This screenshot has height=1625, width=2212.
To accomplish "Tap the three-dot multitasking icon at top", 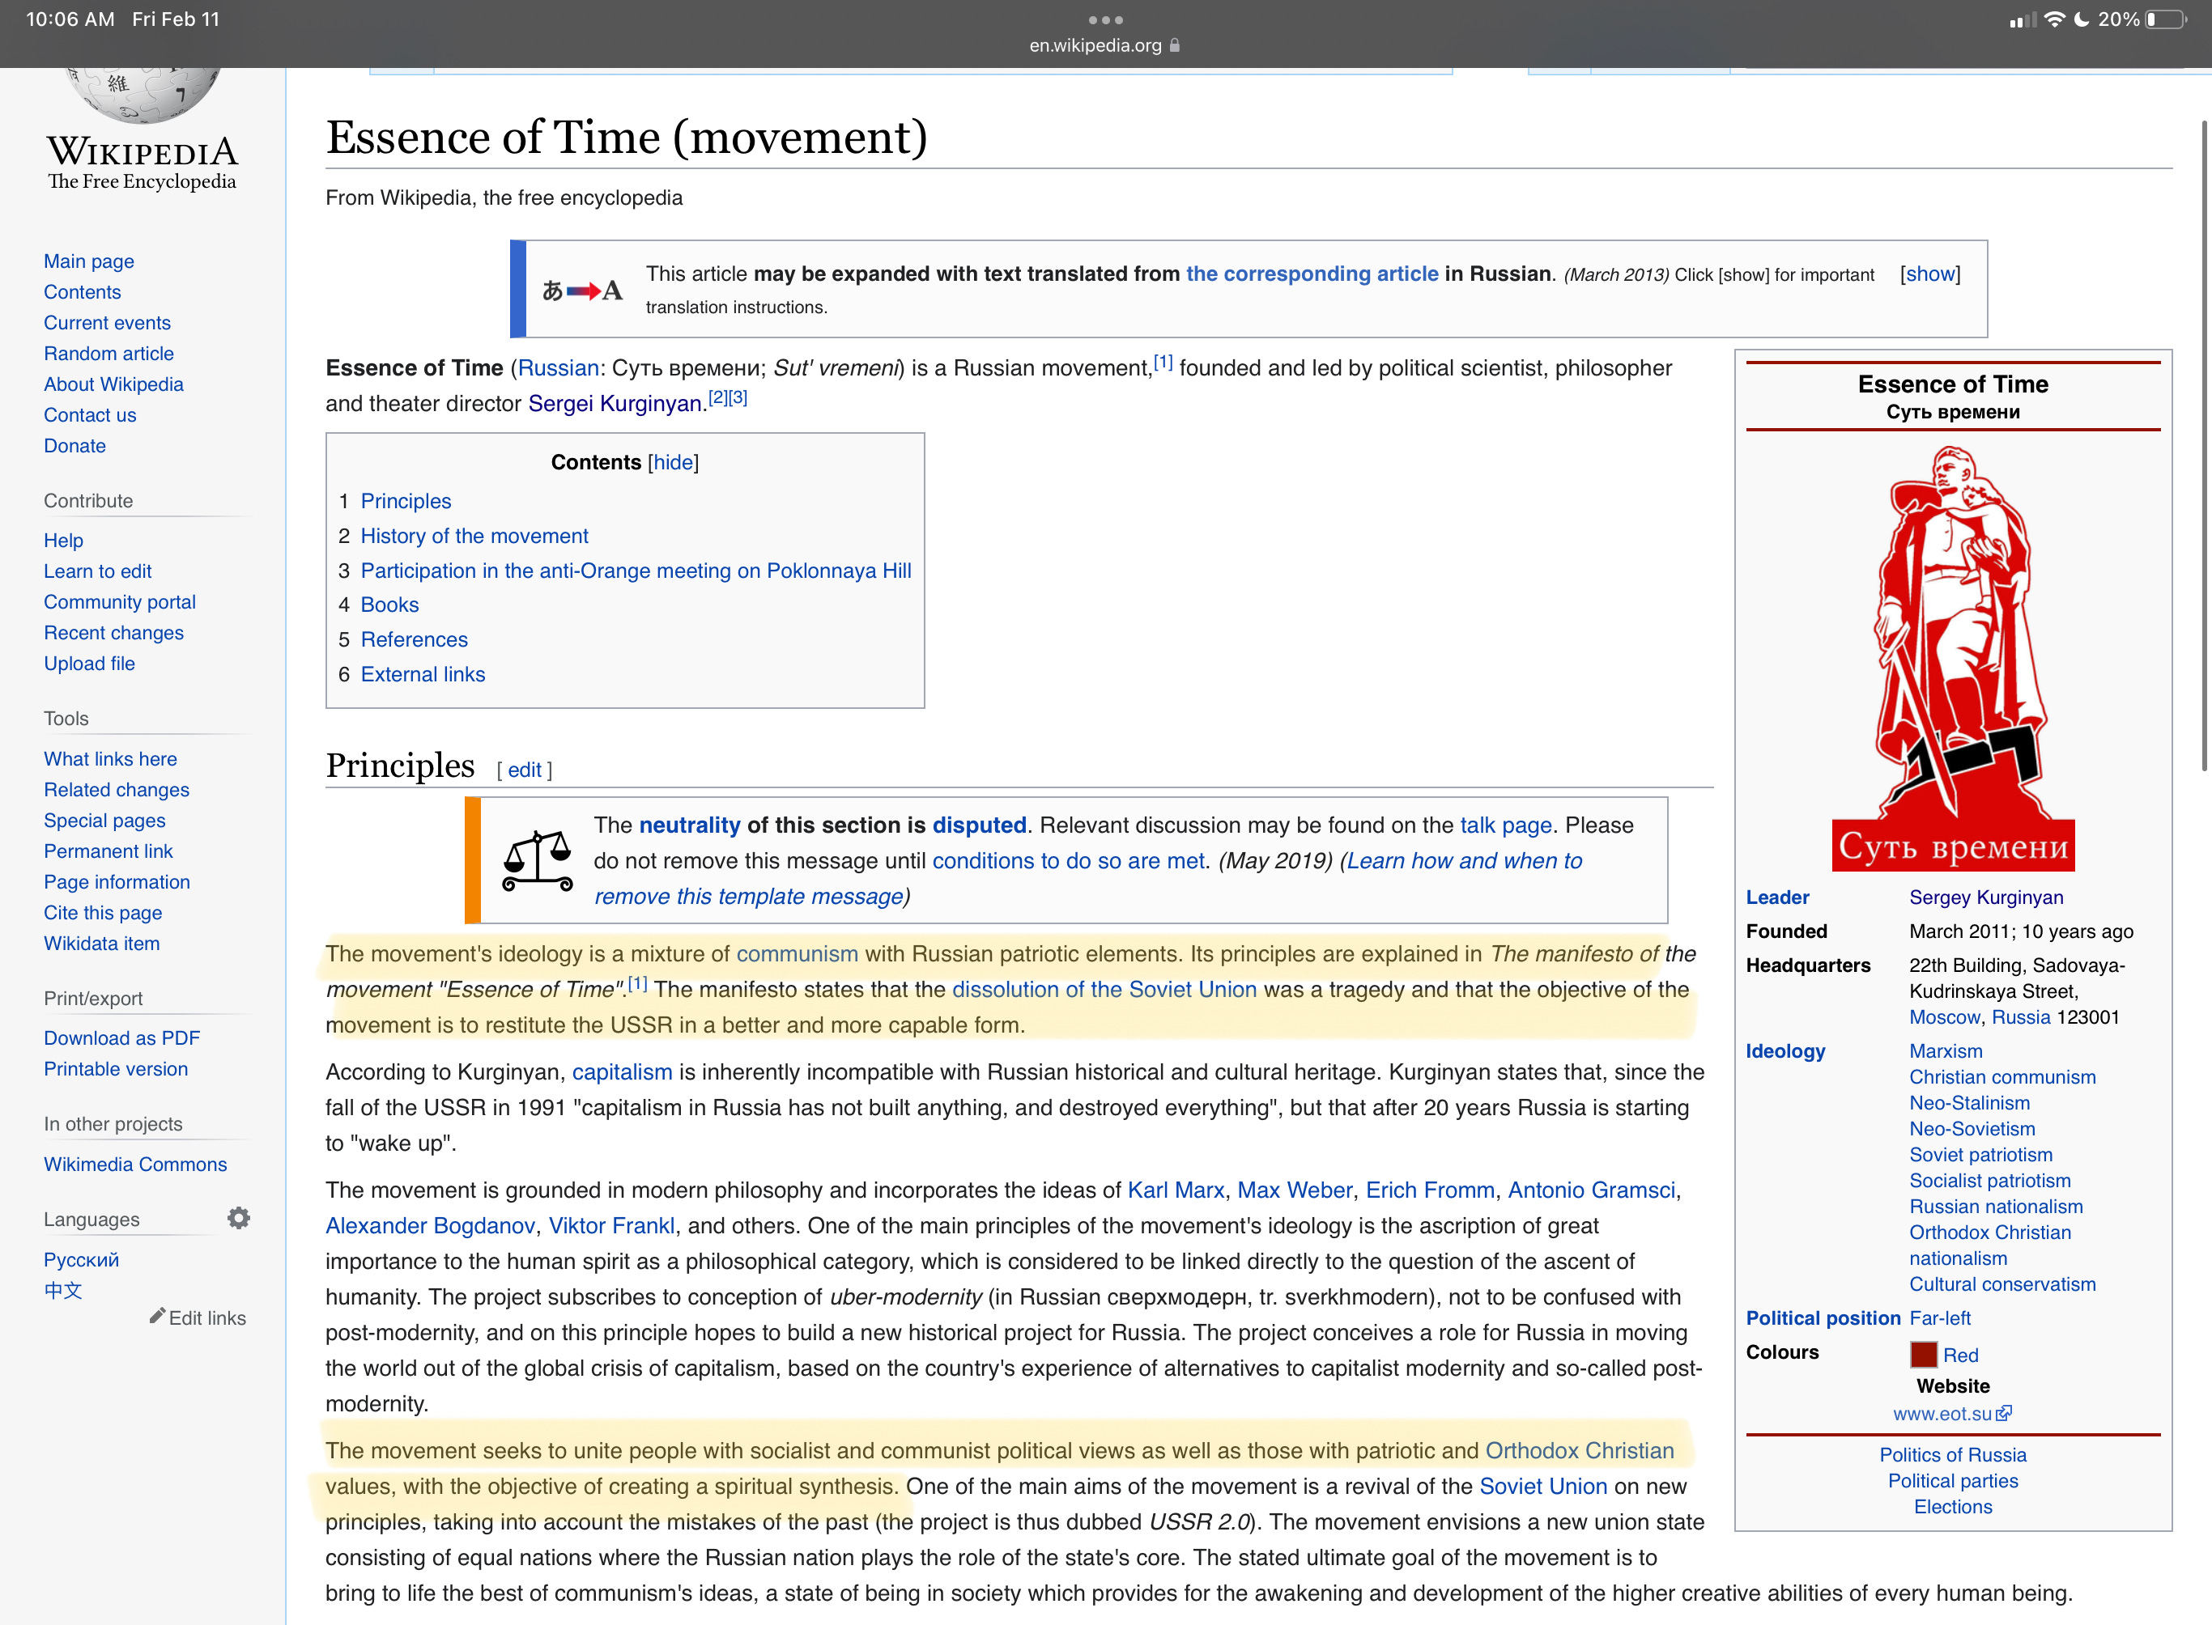I will pyautogui.click(x=1105, y=19).
